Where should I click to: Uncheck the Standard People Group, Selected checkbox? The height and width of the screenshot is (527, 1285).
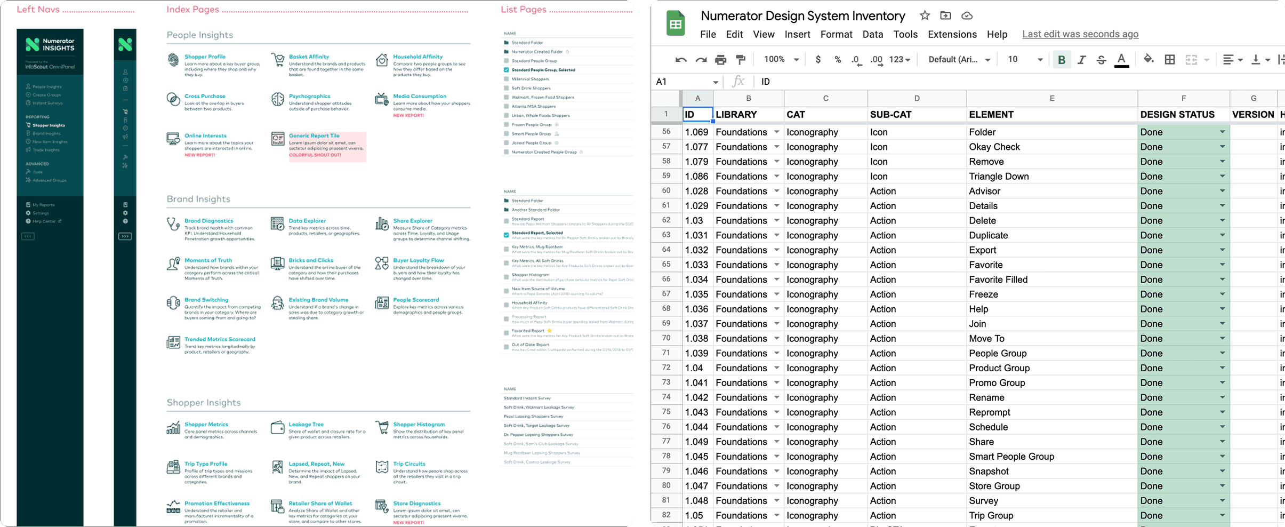506,70
